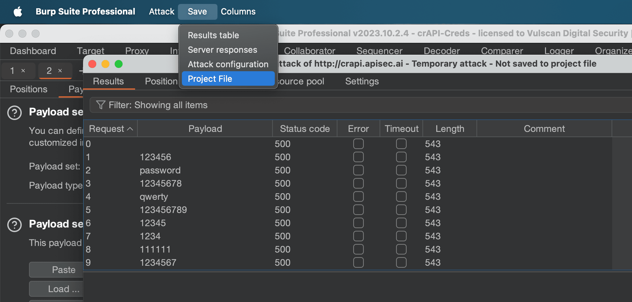Toggle Timeout checkbox for payload password
The height and width of the screenshot is (302, 632).
pyautogui.click(x=401, y=170)
